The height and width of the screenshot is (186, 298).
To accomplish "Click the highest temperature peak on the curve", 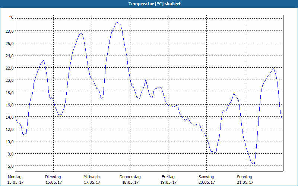I will [117, 22].
